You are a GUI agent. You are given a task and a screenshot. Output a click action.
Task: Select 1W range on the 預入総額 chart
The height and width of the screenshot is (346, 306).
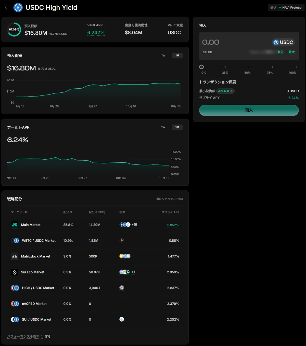163,55
